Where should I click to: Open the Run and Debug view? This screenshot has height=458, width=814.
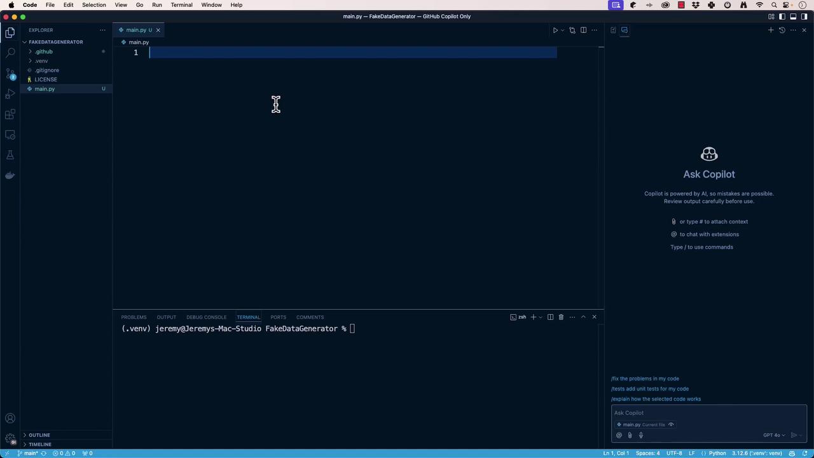pyautogui.click(x=10, y=94)
